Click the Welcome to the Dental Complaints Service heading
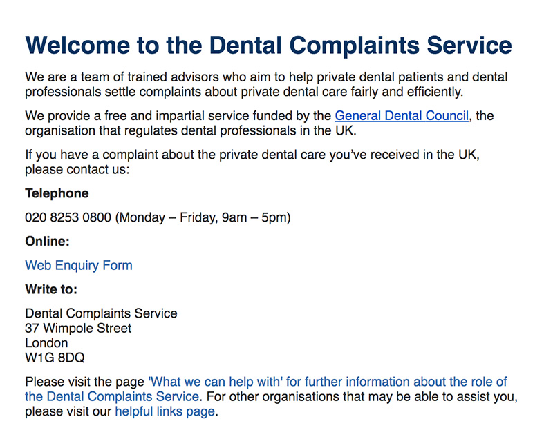The width and height of the screenshot is (553, 448). pos(268,46)
